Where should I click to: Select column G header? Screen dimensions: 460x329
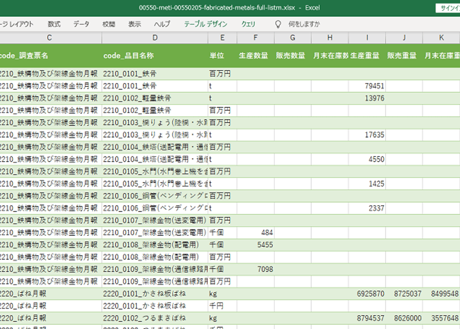click(293, 37)
